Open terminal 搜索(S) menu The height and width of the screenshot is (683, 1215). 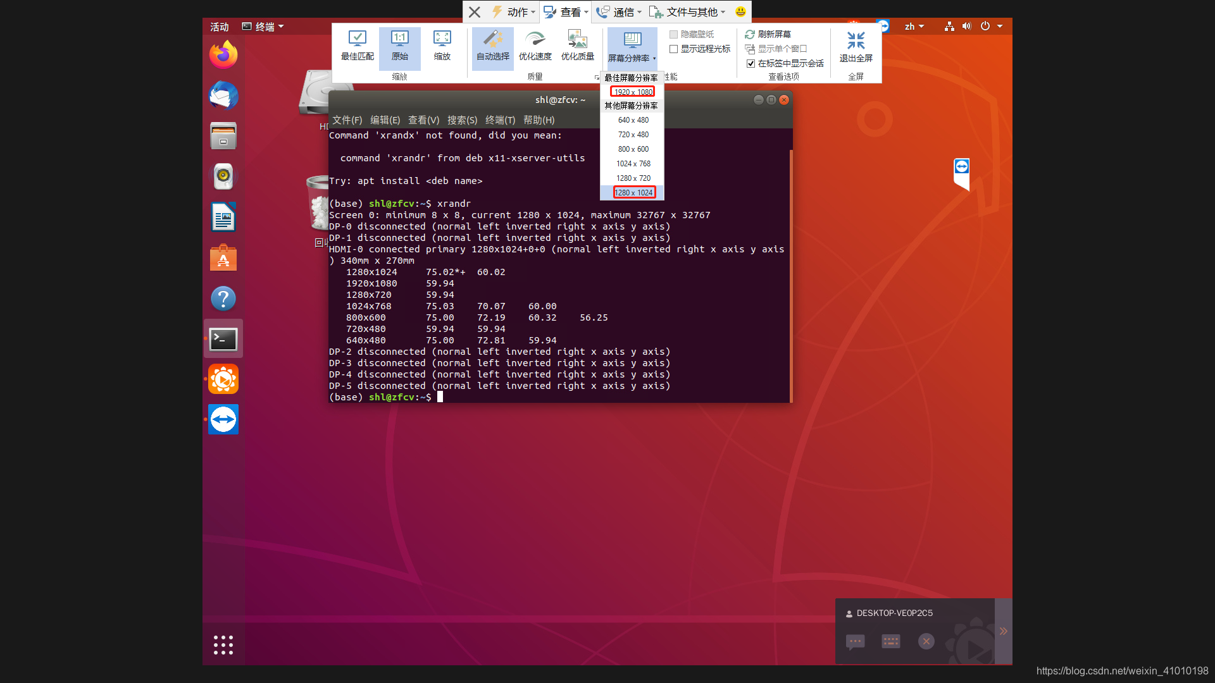click(462, 120)
